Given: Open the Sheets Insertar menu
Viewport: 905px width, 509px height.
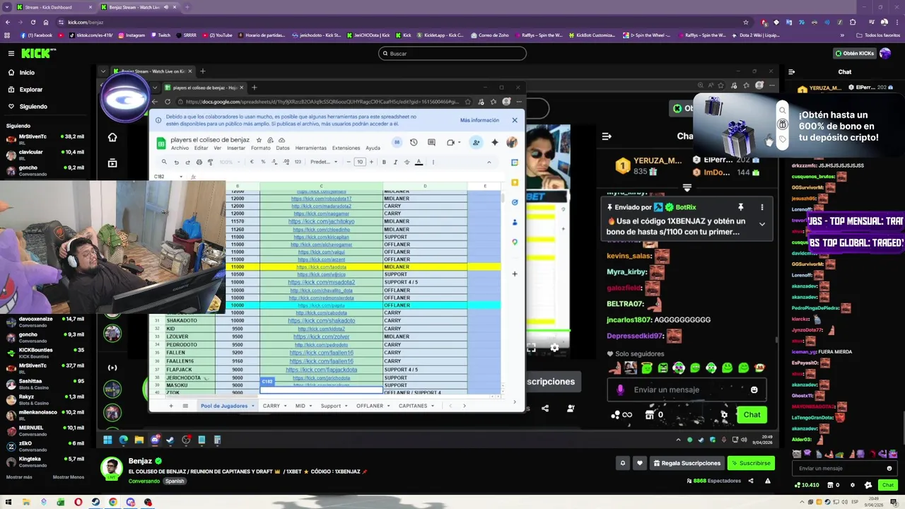Looking at the screenshot, I should click(x=236, y=148).
